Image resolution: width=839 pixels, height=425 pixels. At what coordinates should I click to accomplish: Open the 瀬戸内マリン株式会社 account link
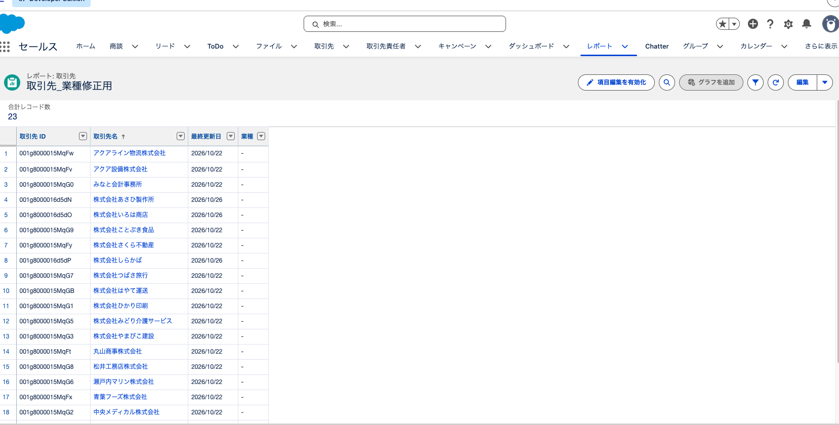pos(123,382)
